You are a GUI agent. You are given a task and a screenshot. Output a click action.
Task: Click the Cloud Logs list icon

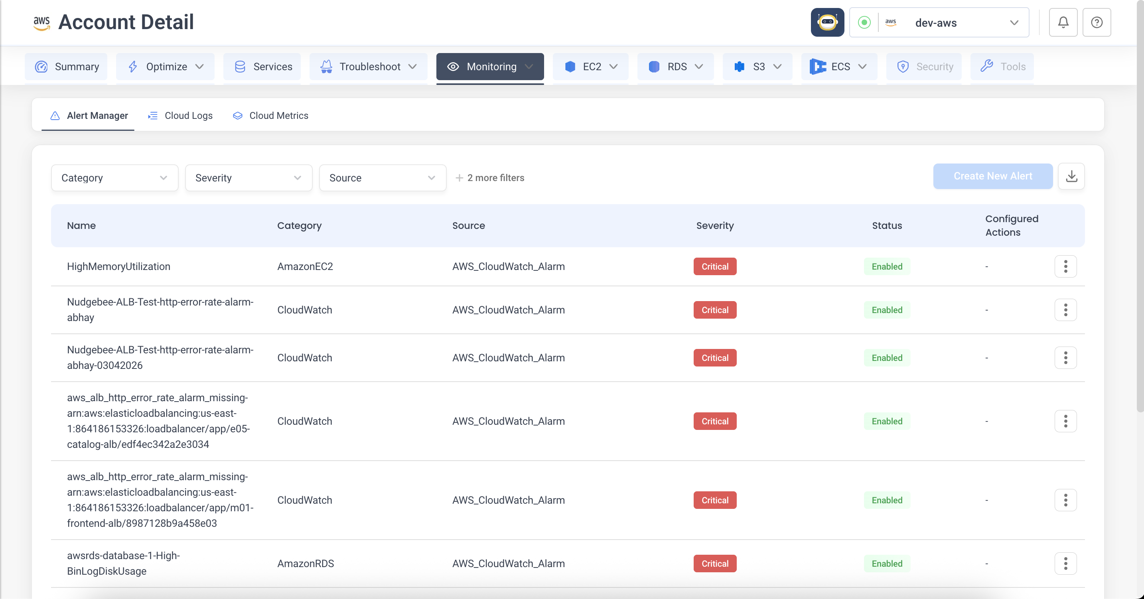tap(153, 116)
